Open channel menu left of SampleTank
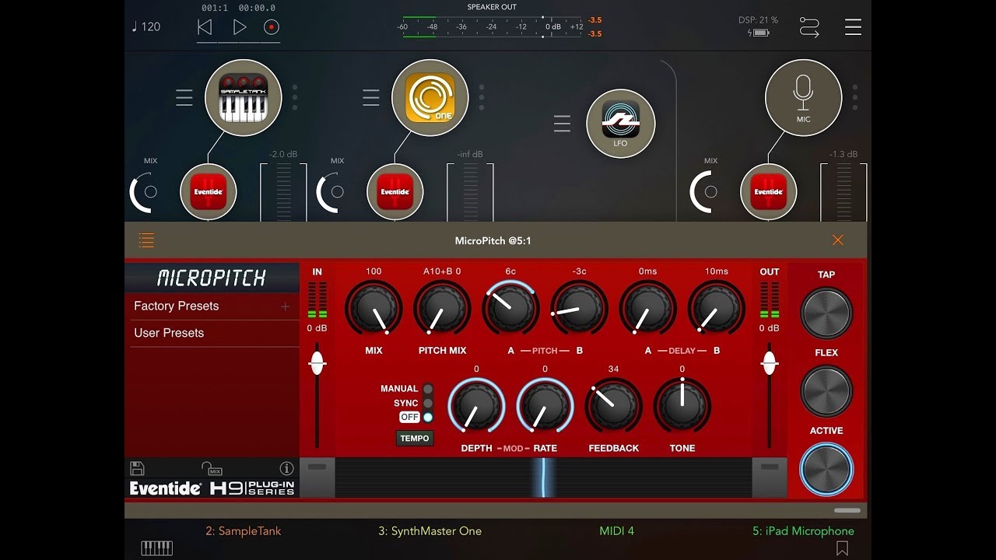Viewport: 996px width, 560px height. tap(184, 98)
